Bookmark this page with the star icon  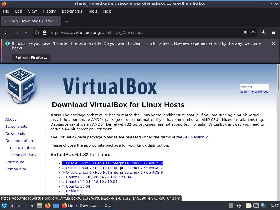253,33
